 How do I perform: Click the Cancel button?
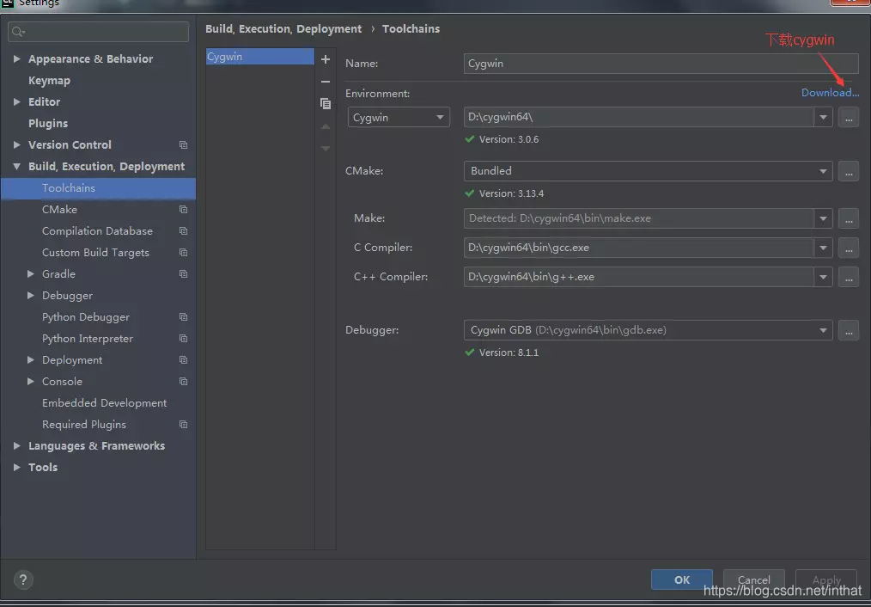coord(754,579)
